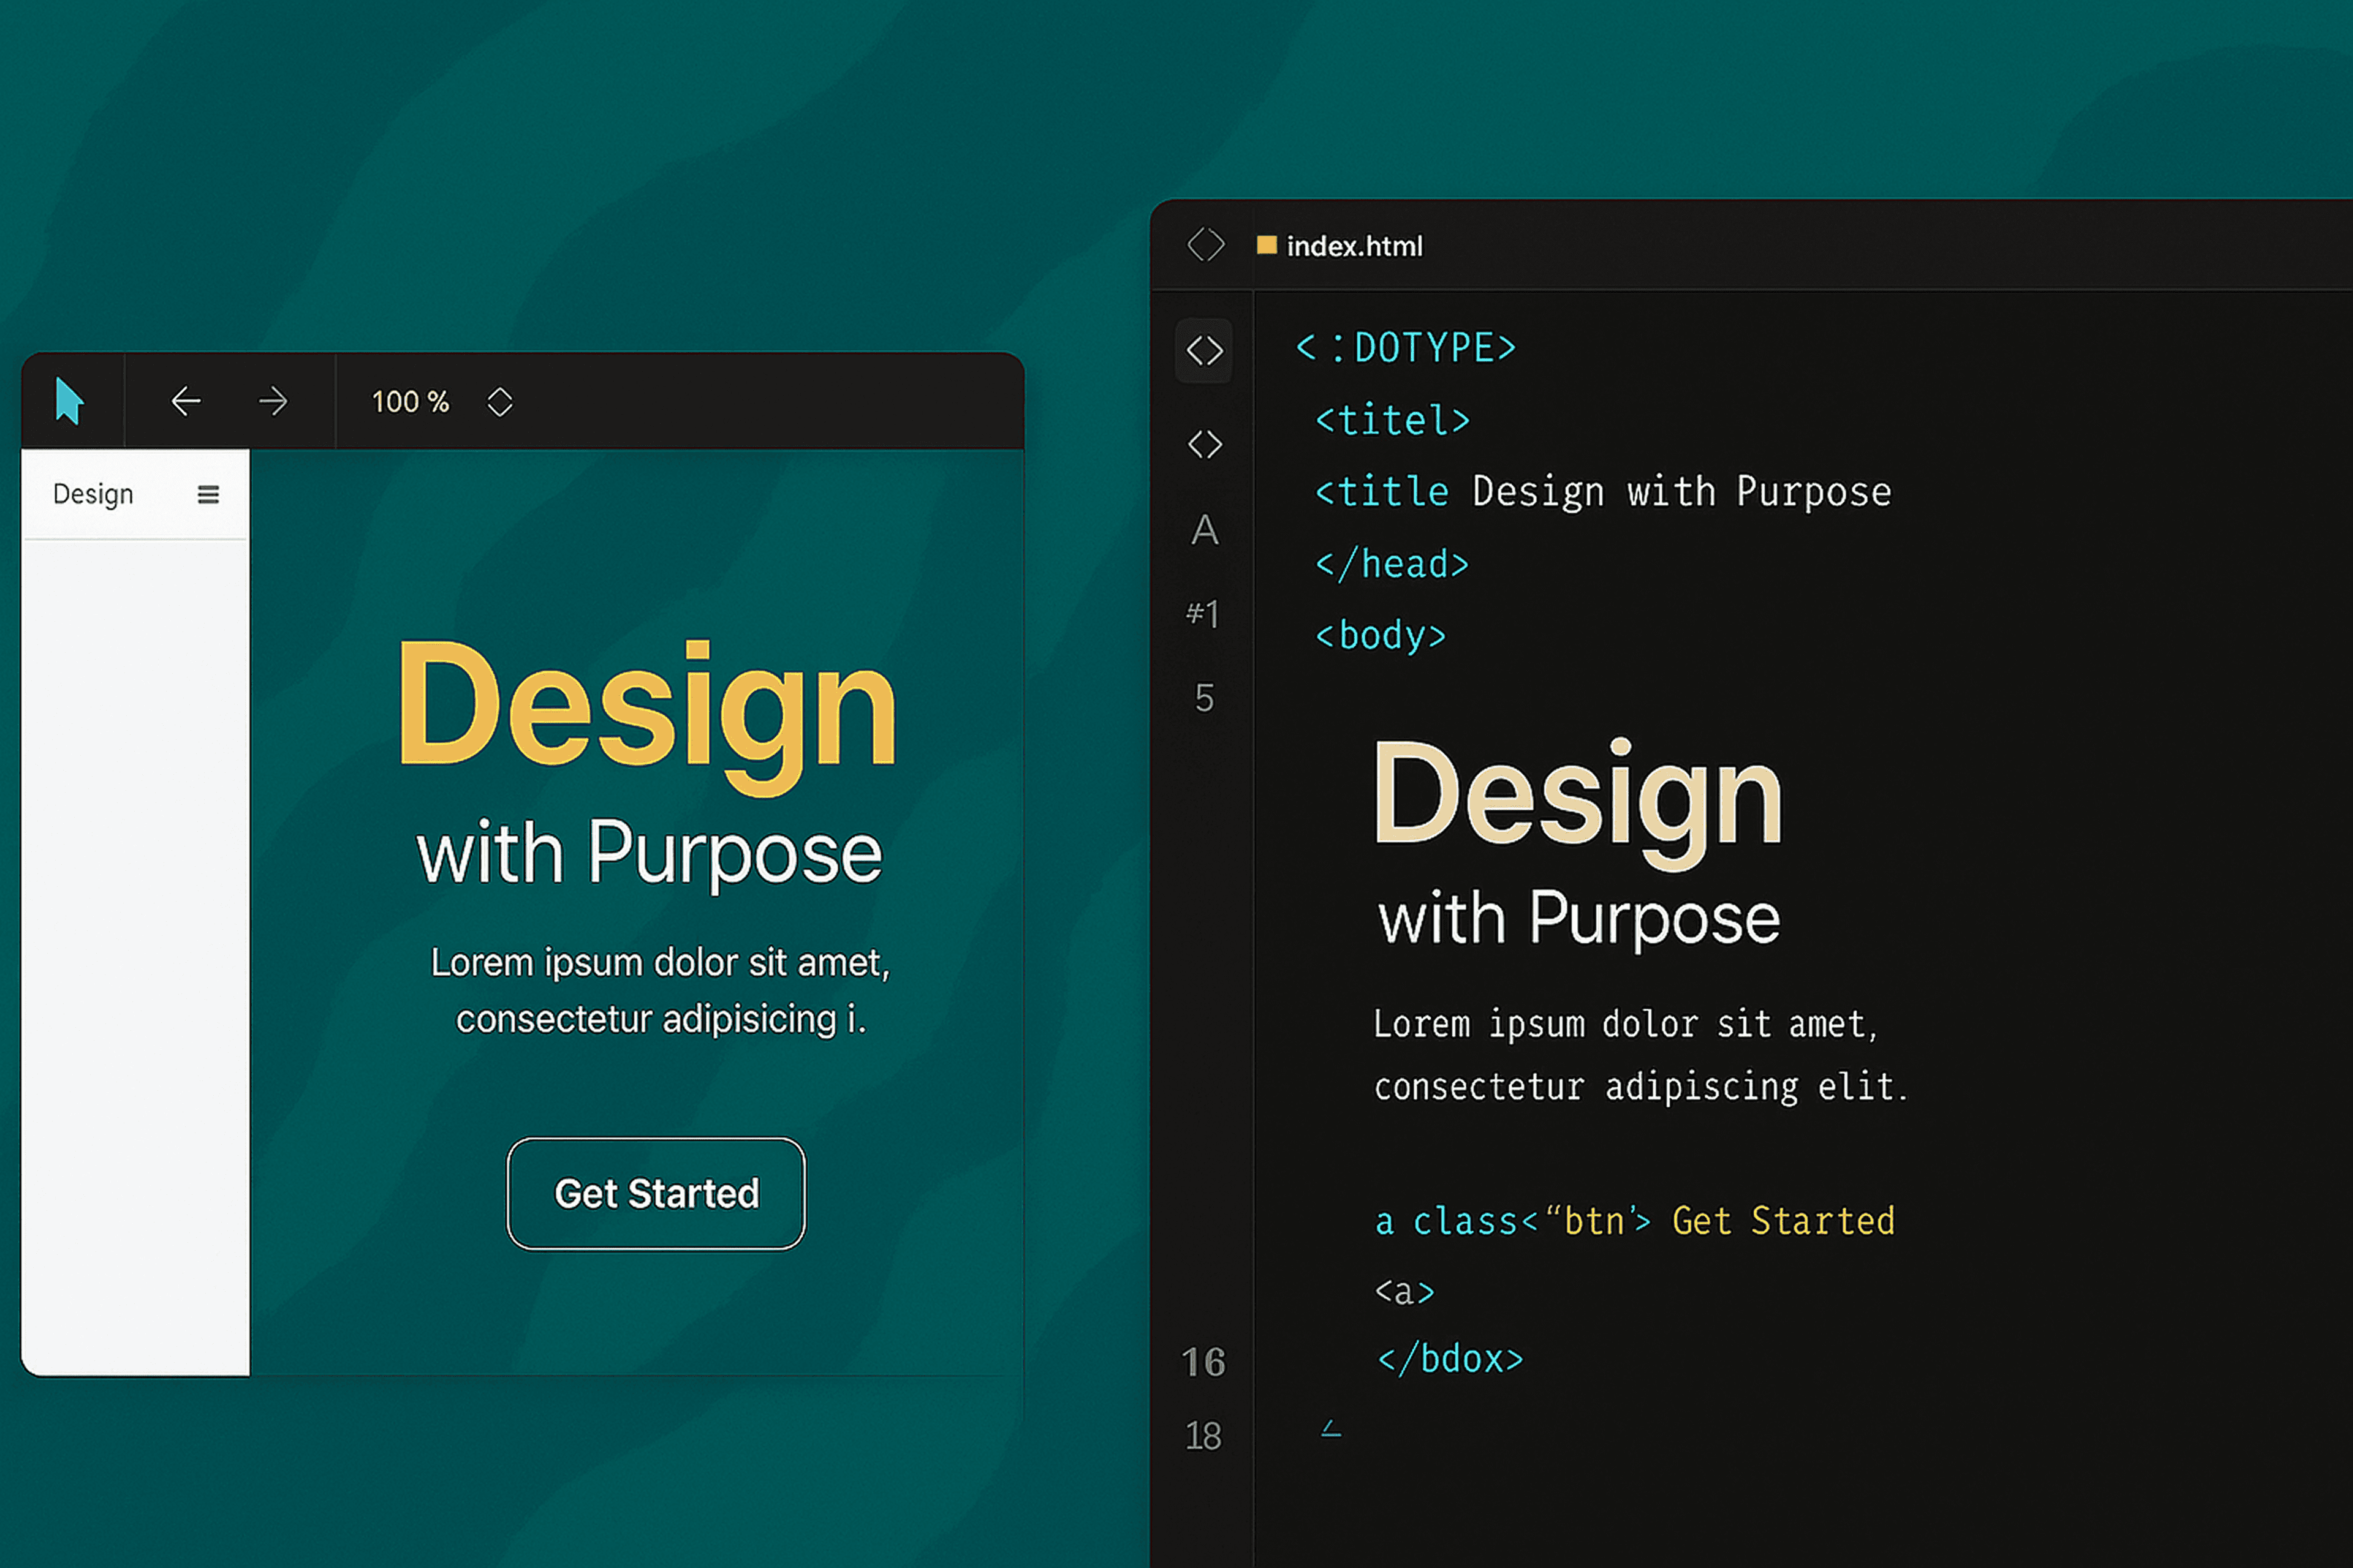Click the Design panel label
This screenshot has width=2353, height=1568.
pyautogui.click(x=93, y=494)
